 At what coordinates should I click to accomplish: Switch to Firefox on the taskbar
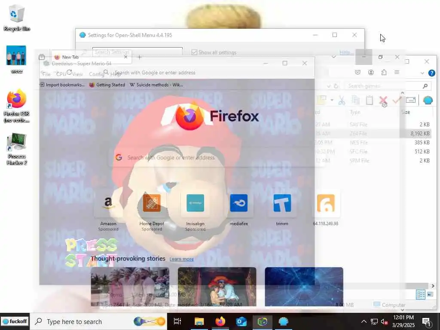tap(220, 321)
